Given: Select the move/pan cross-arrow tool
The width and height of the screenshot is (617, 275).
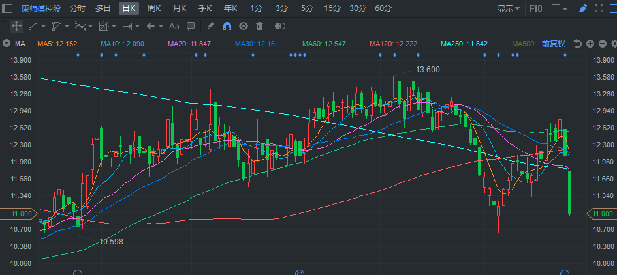Looking at the screenshot, I should pyautogui.click(x=16, y=26).
